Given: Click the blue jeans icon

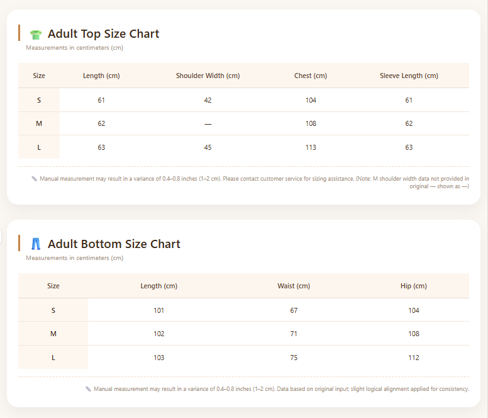Looking at the screenshot, I should coord(36,244).
